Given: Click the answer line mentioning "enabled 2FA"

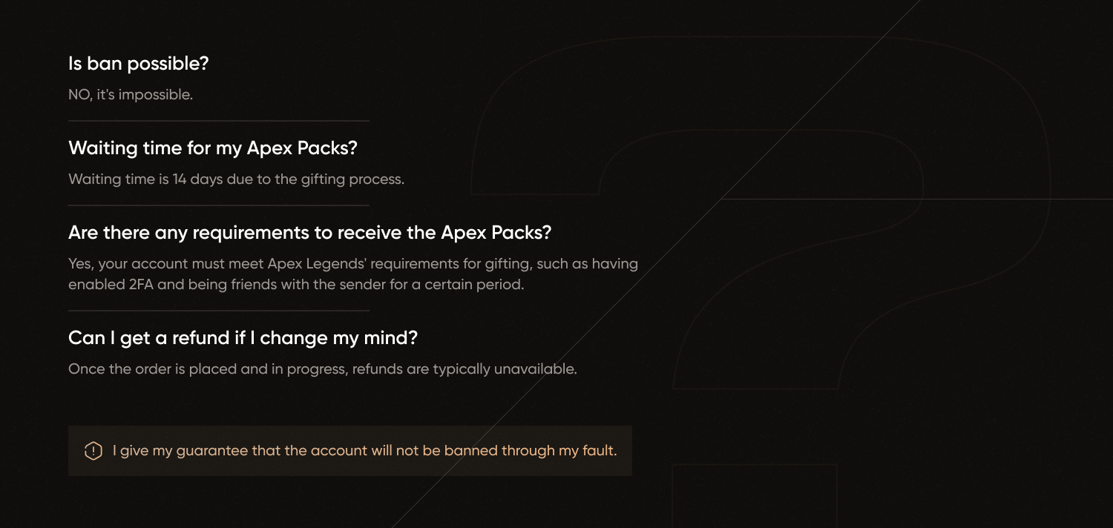Looking at the screenshot, I should tap(296, 285).
